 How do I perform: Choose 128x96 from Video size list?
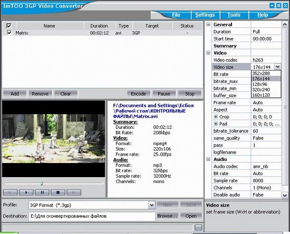[x=266, y=84]
